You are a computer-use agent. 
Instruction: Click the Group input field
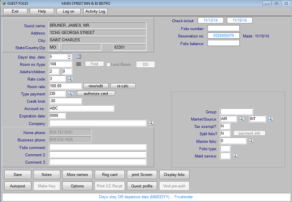click(236, 111)
